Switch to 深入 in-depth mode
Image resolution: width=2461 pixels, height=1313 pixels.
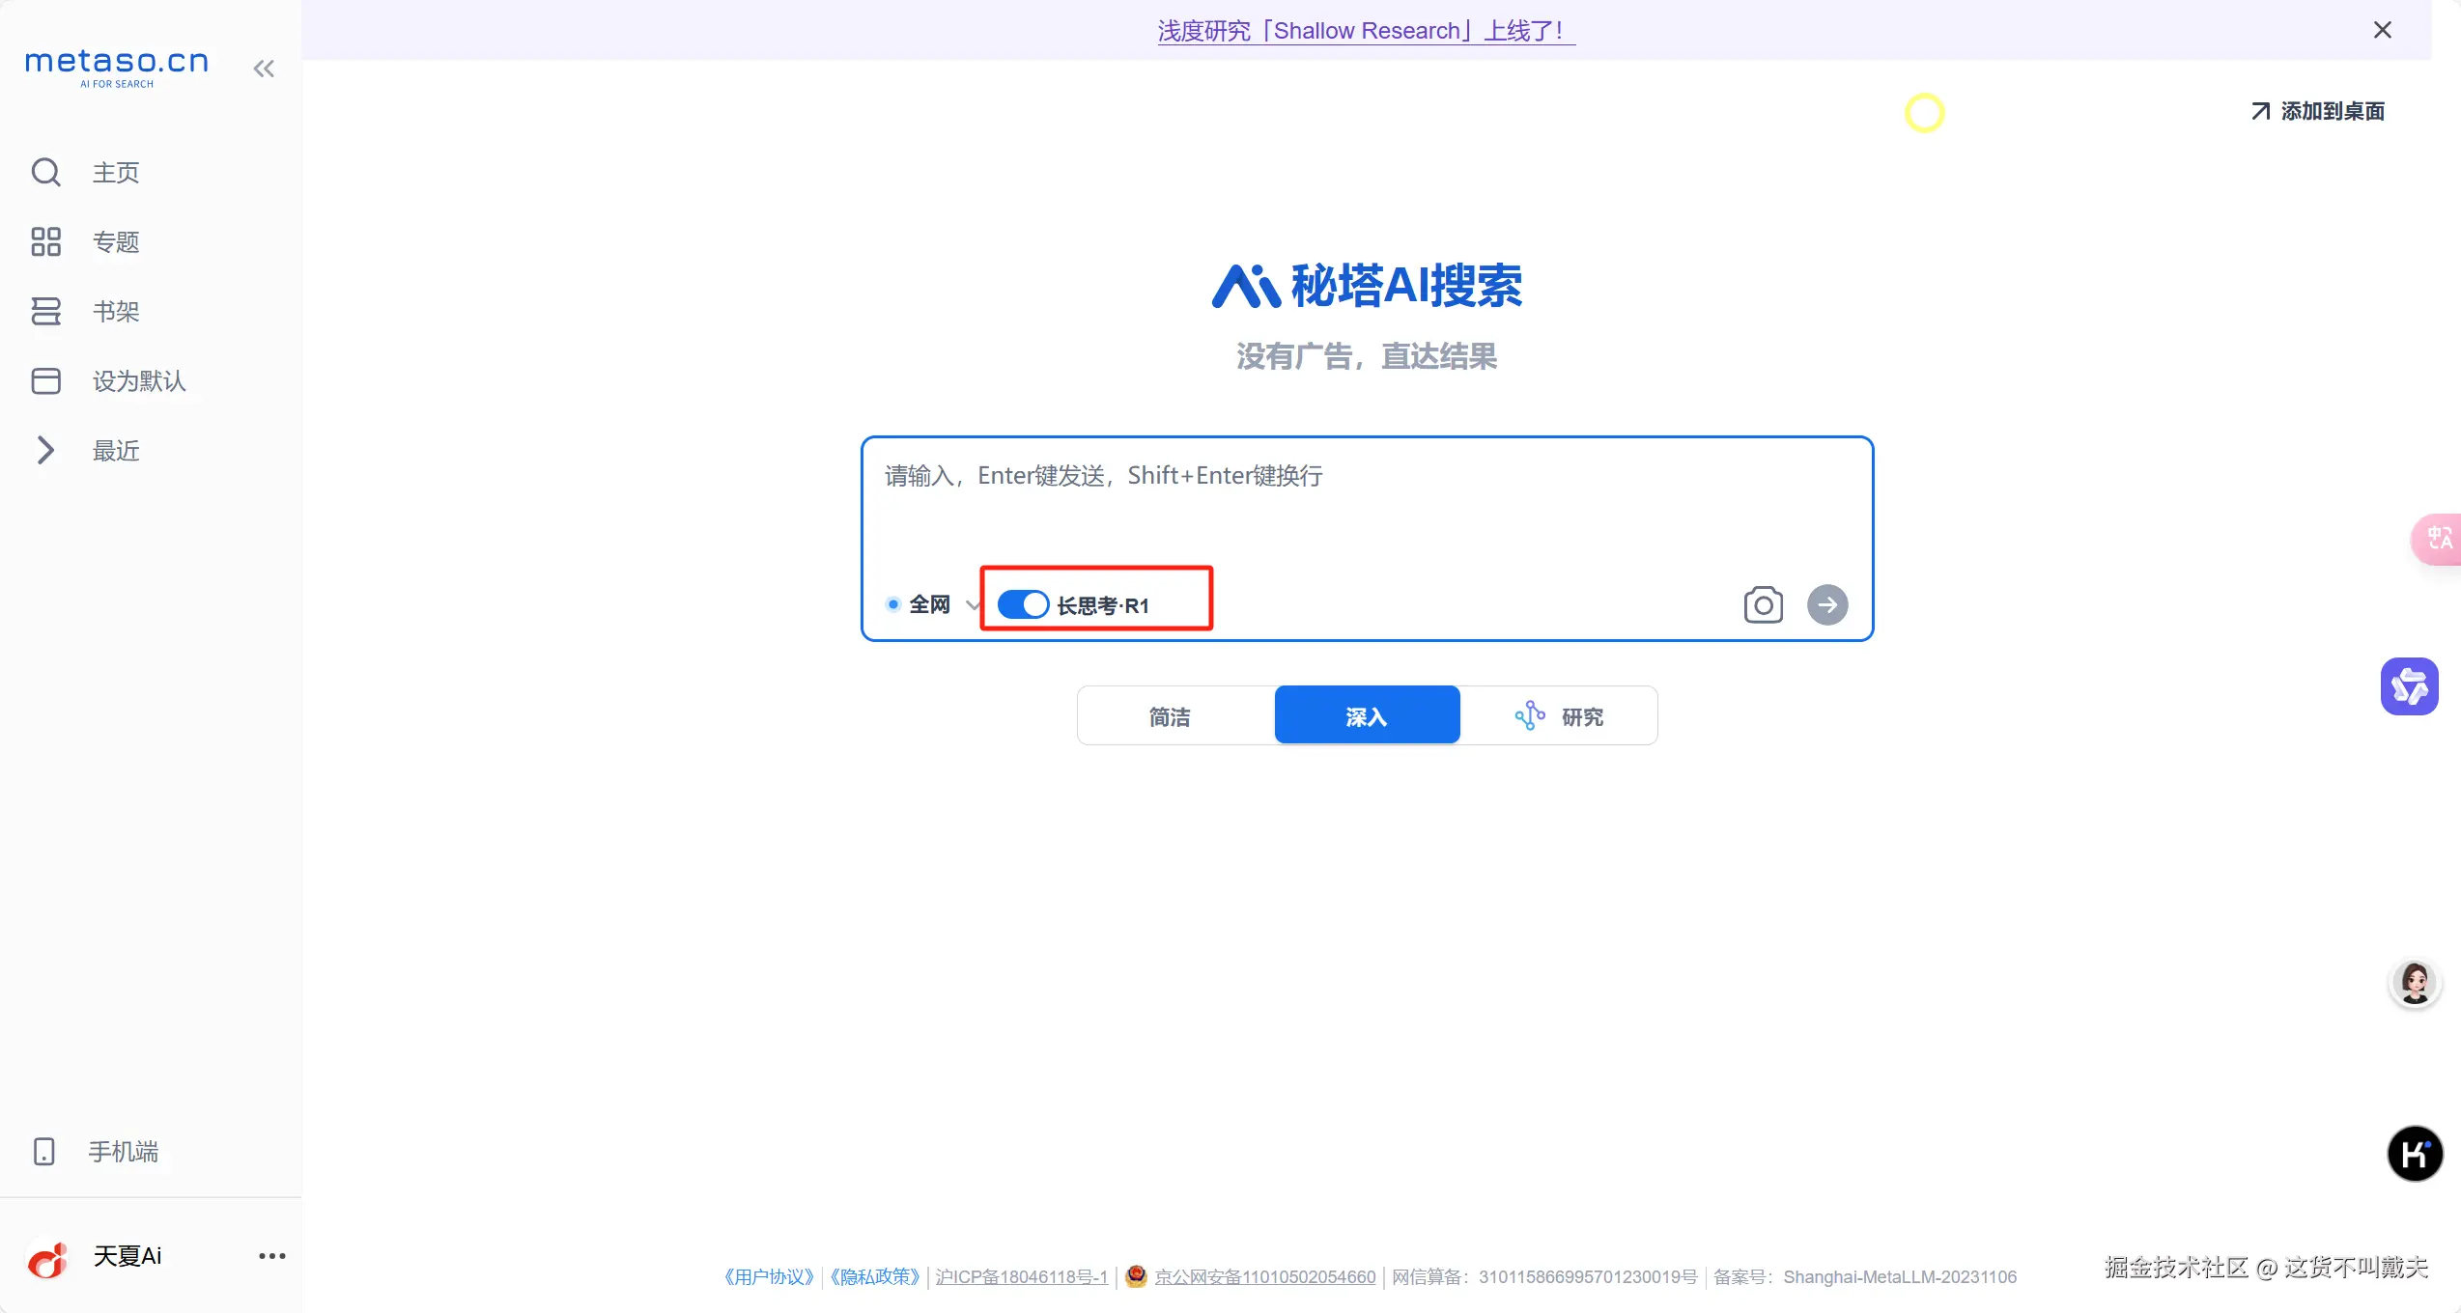pyautogui.click(x=1366, y=716)
